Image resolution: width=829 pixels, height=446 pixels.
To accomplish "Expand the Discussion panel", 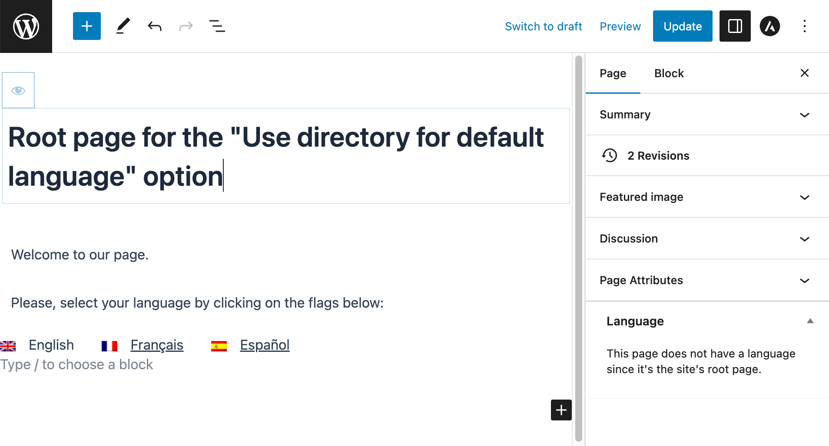I will [x=707, y=239].
